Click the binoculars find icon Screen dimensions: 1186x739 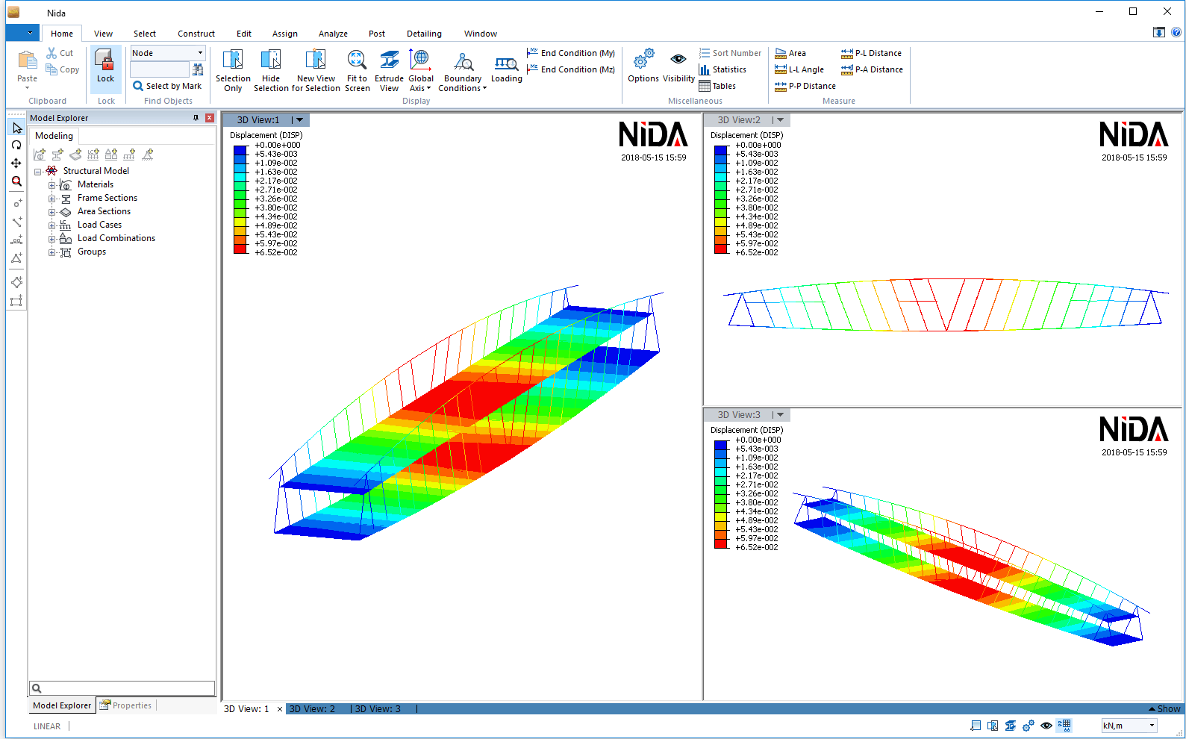click(198, 69)
